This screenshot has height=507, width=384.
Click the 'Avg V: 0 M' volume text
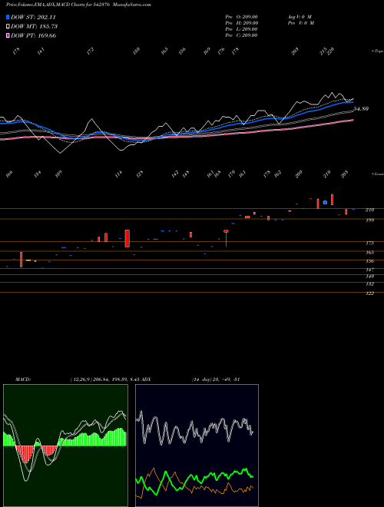(299, 17)
